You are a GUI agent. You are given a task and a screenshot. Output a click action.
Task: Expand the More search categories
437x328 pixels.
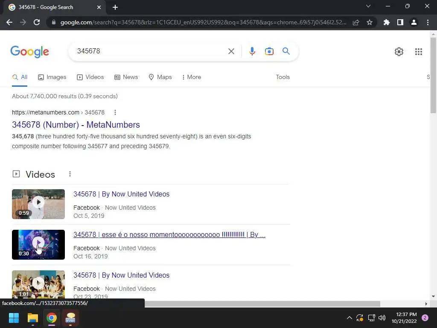point(192,77)
